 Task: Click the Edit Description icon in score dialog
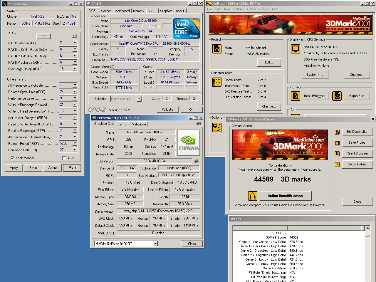pyautogui.click(x=337, y=132)
